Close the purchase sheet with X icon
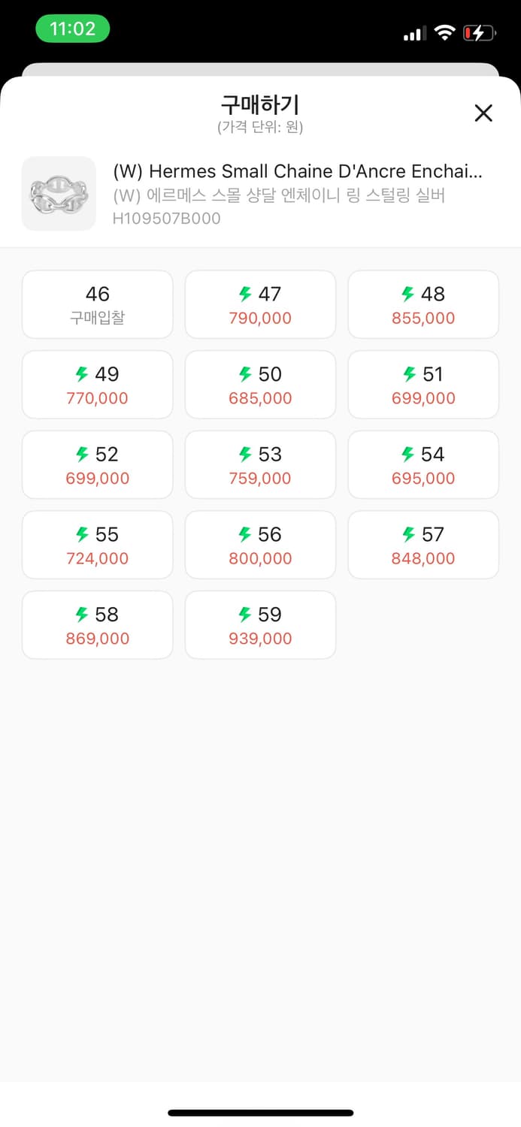 pos(483,113)
